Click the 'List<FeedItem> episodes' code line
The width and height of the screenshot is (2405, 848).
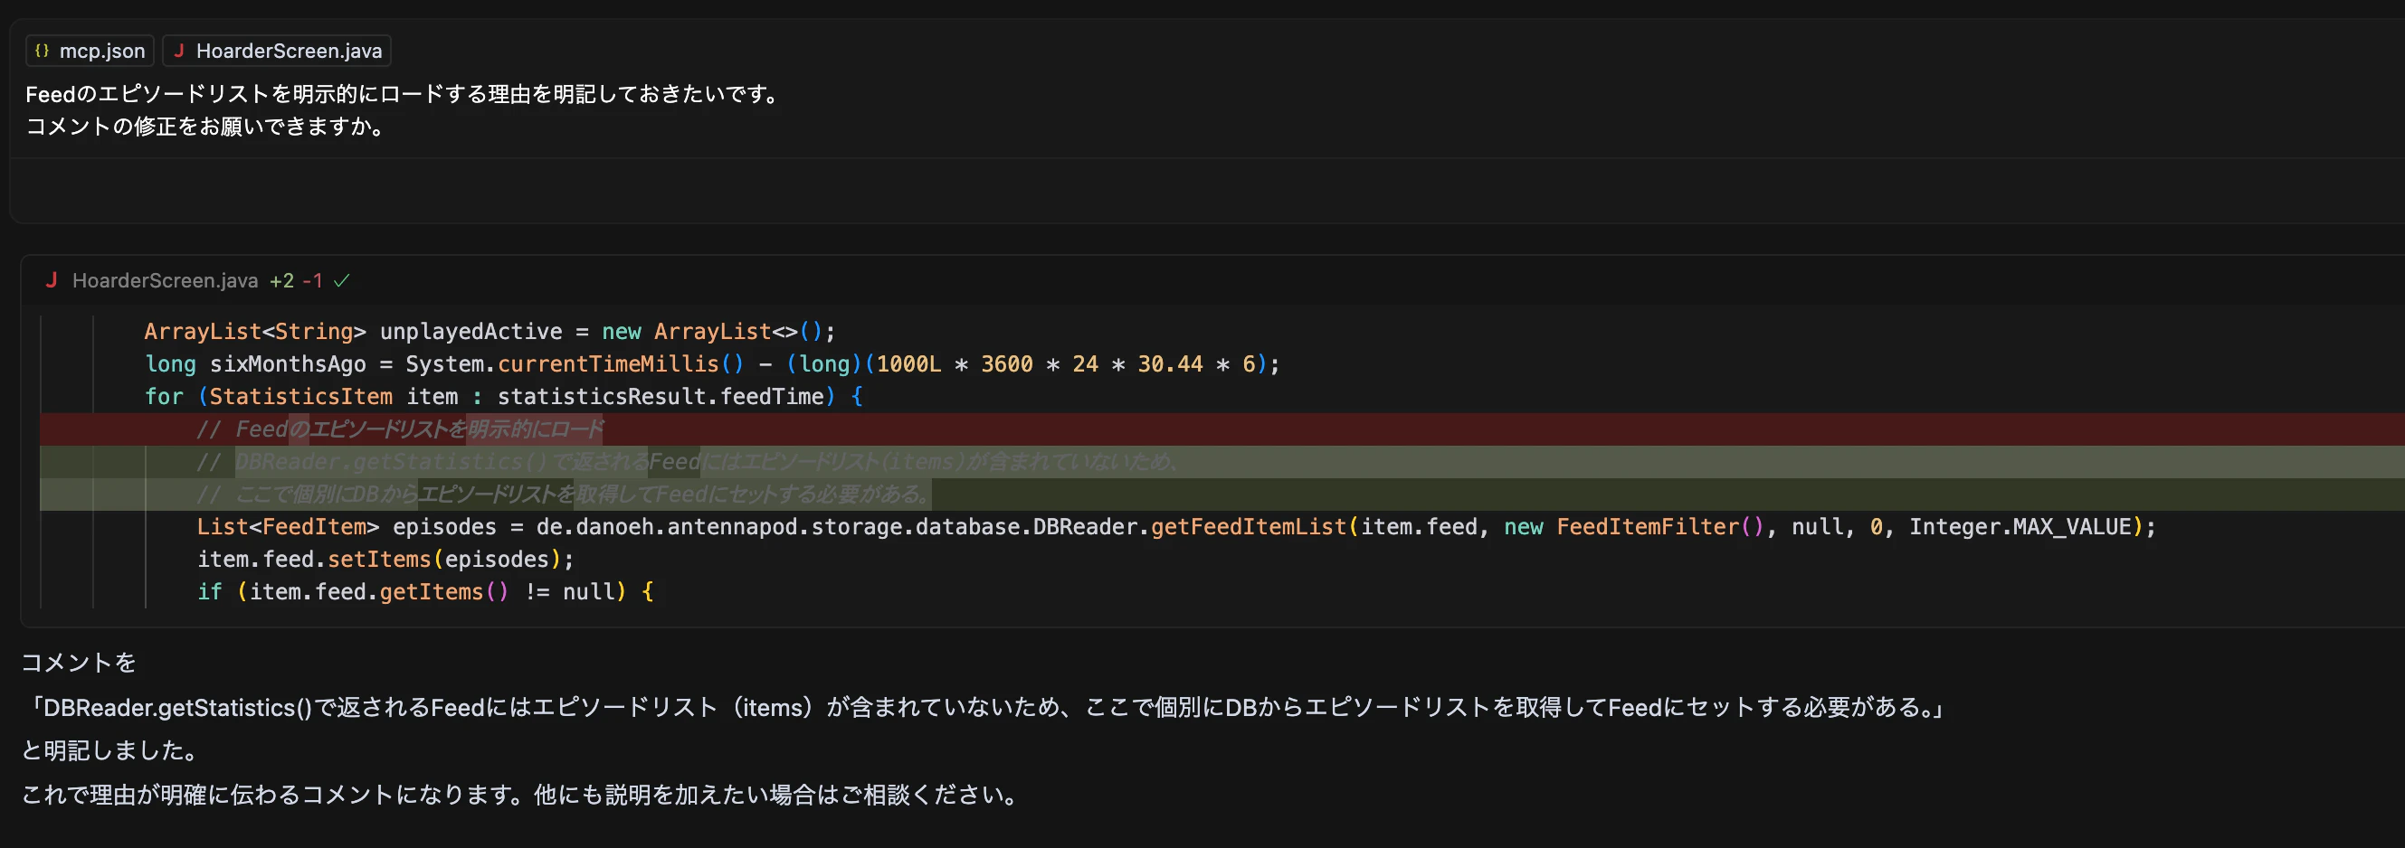(1176, 527)
